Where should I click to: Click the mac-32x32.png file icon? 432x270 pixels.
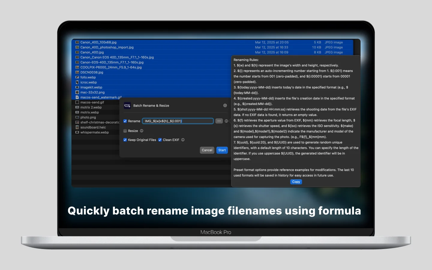pos(77,92)
